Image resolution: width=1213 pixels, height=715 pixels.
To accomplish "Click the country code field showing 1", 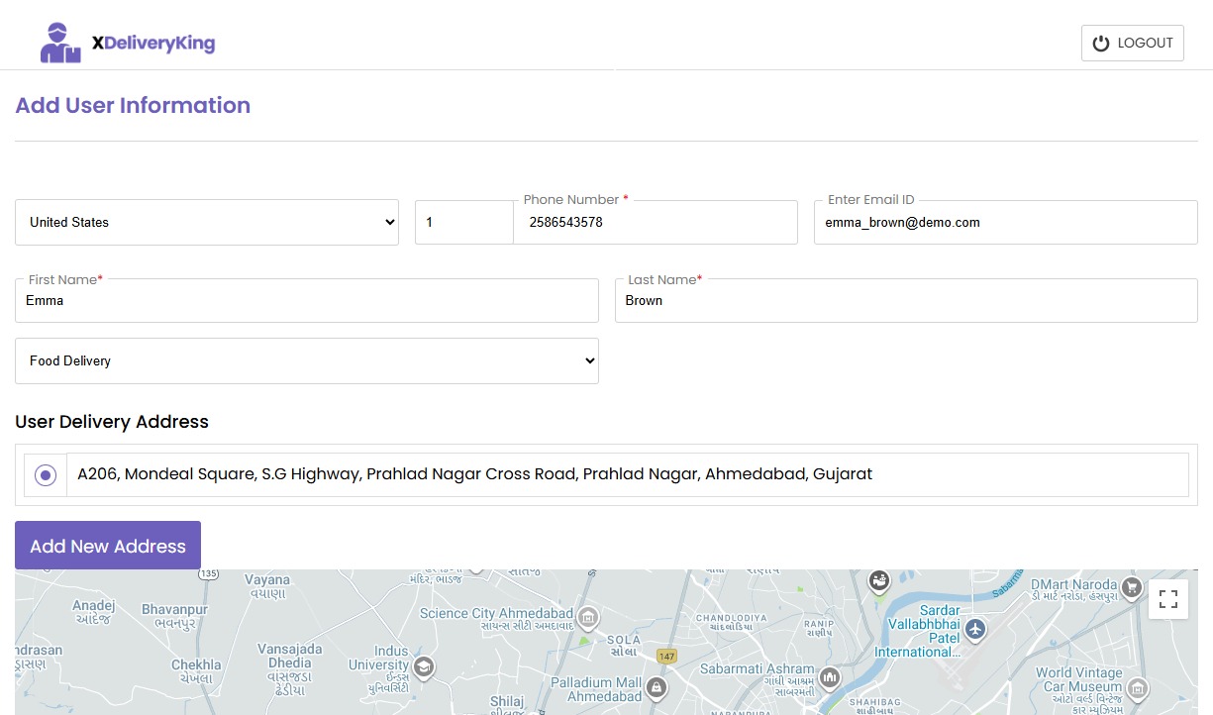I will pos(463,223).
